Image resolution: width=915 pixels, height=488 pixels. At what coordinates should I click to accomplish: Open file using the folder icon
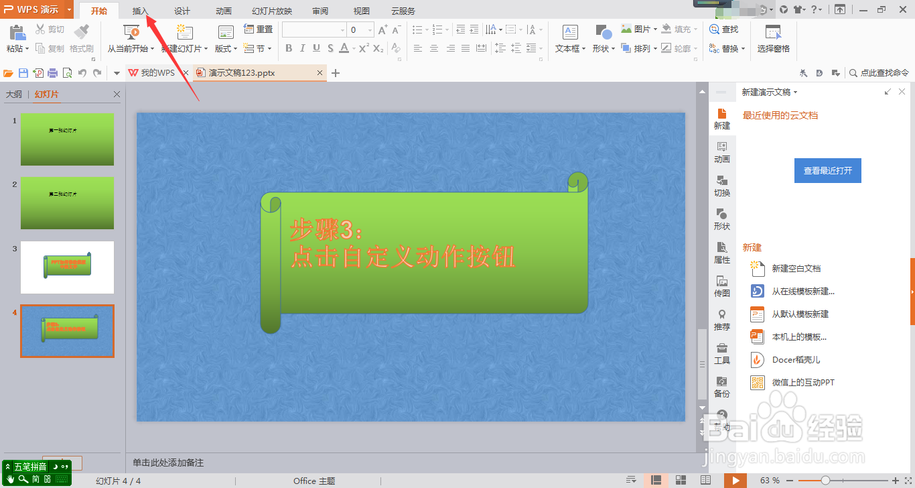click(x=8, y=73)
